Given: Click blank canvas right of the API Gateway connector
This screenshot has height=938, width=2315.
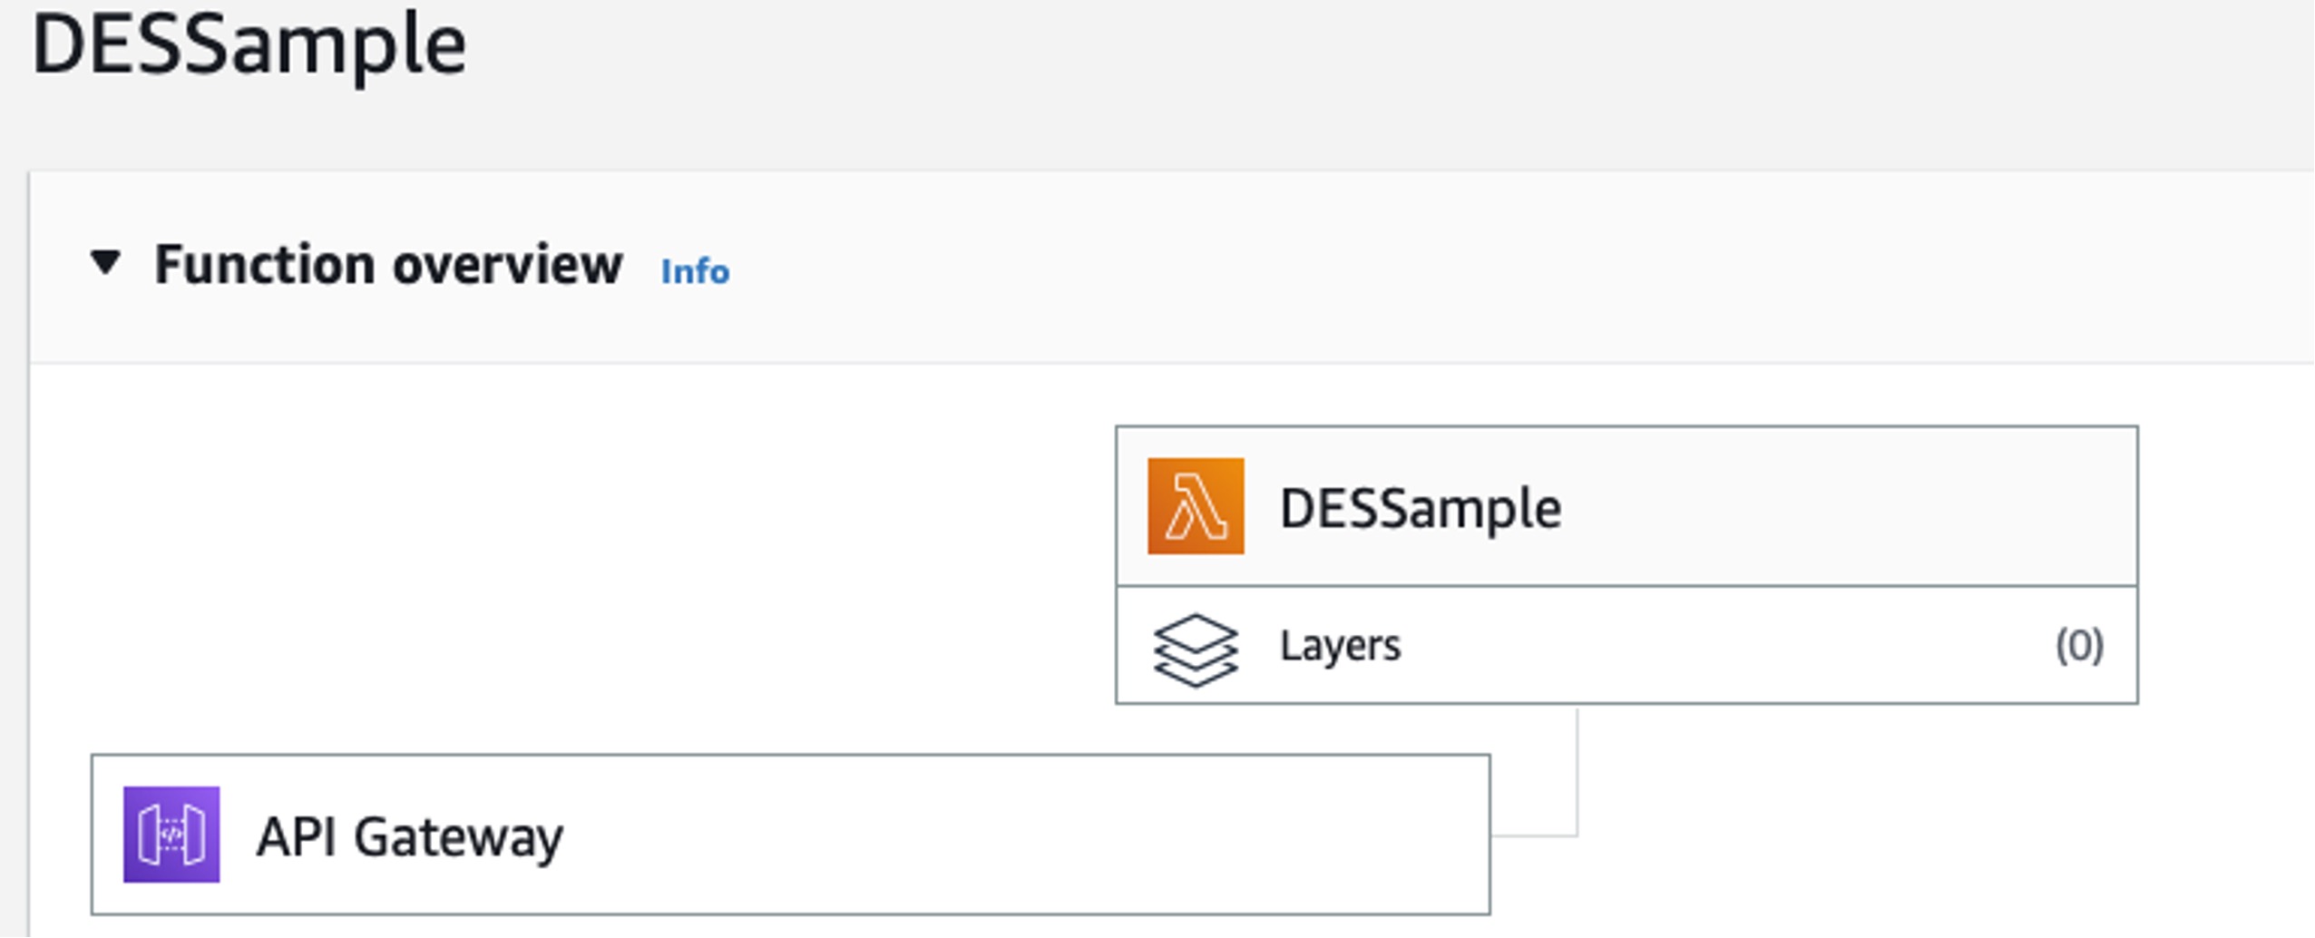Looking at the screenshot, I should point(1905,835).
